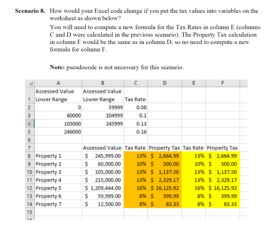273x234 pixels.
Task: Click the Tax Rate header in row 7
Action: point(135,148)
